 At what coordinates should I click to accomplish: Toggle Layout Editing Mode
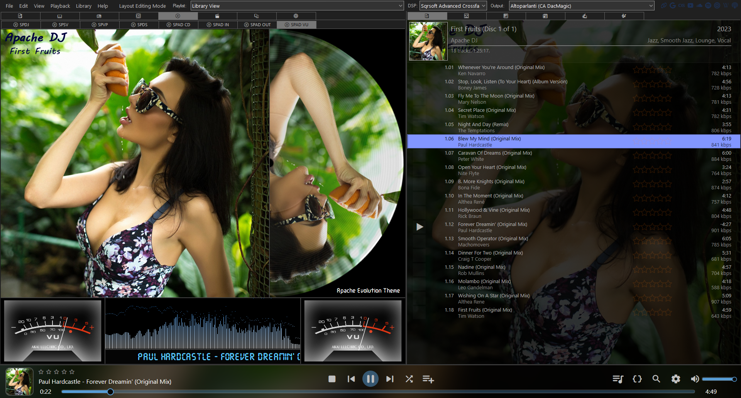tap(142, 6)
